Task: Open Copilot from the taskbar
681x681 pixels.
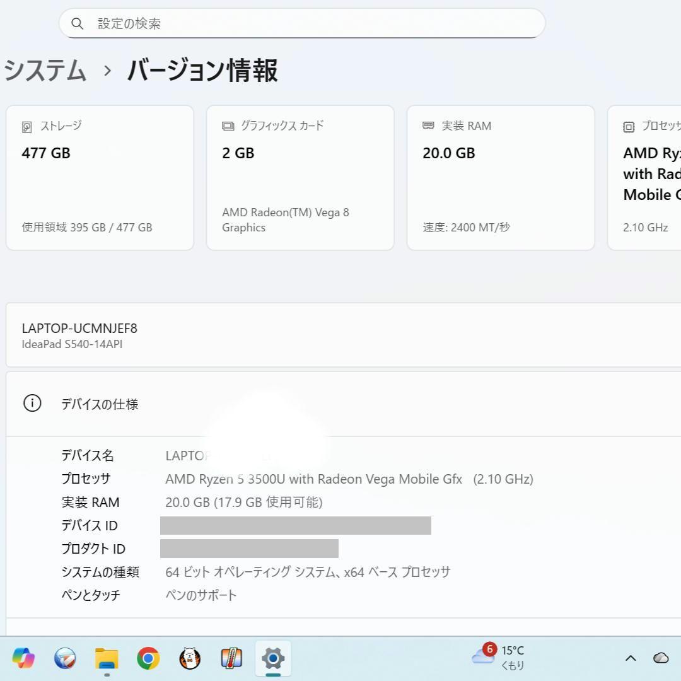Action: 23,658
